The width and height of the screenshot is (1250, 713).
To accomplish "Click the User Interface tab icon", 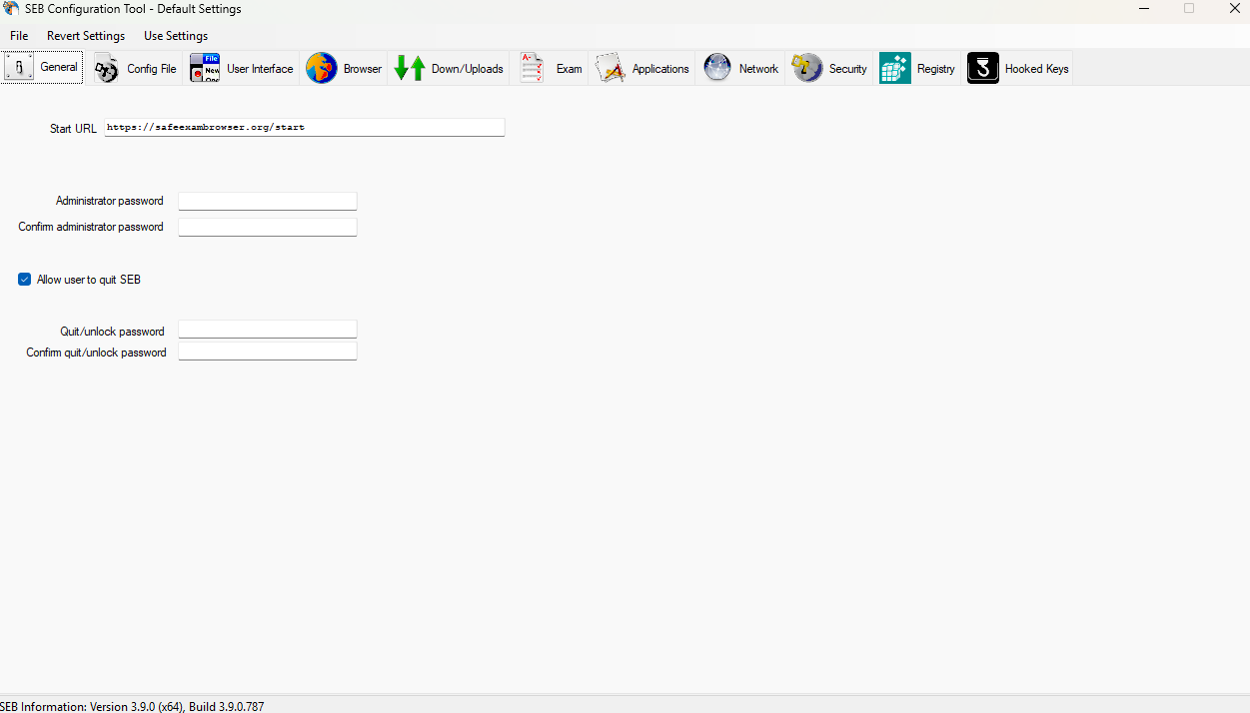I will (205, 68).
